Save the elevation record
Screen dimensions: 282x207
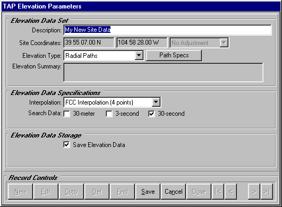pyautogui.click(x=148, y=192)
